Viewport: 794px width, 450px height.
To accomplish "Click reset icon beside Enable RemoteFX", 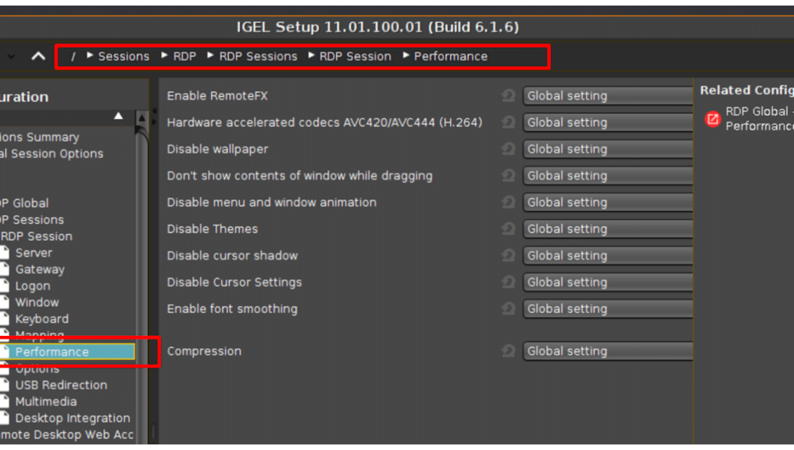I will pos(508,95).
